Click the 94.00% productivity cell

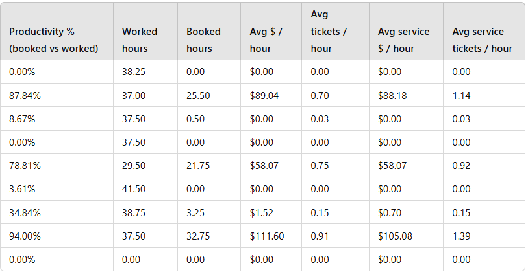point(57,236)
